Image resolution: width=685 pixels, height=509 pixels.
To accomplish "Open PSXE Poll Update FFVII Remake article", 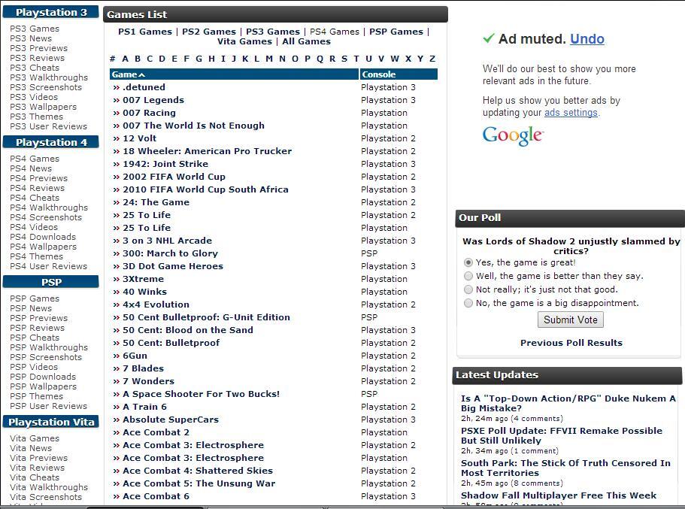I will point(562,435).
